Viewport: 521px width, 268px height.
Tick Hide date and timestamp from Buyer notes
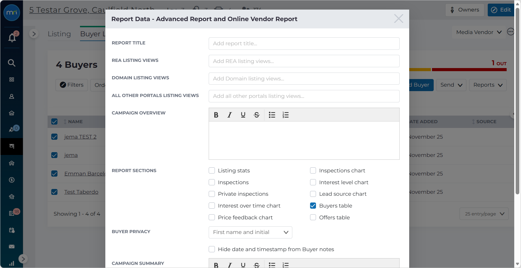[212, 249]
